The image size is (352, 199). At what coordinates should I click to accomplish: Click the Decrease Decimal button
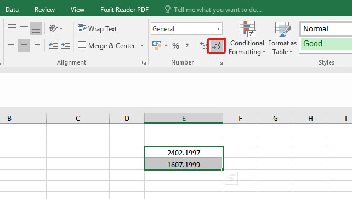217,46
